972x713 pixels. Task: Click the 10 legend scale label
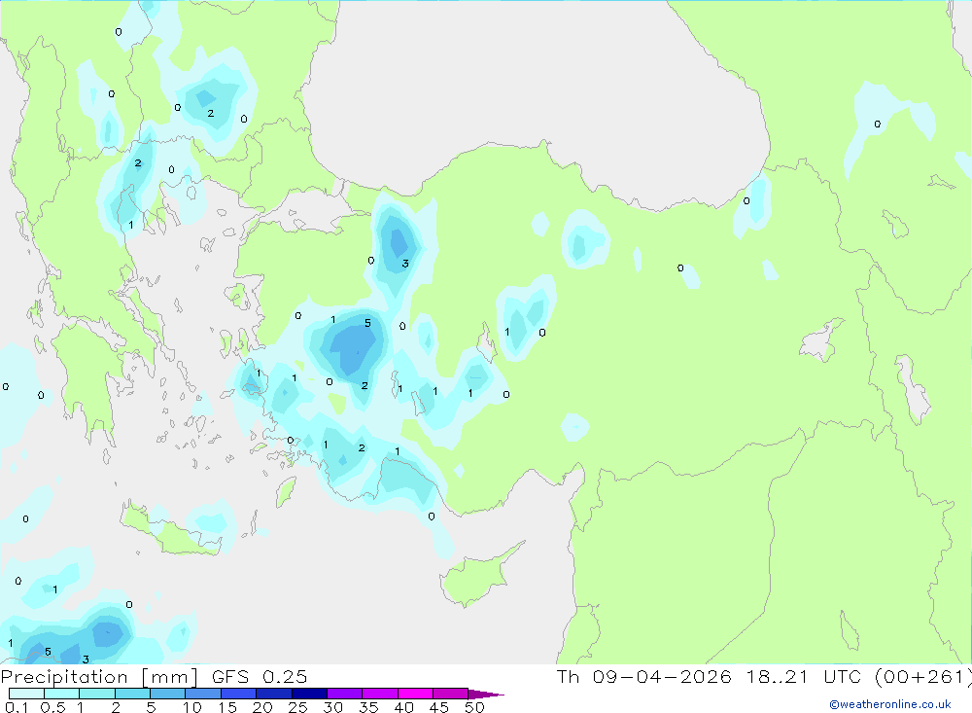point(192,707)
